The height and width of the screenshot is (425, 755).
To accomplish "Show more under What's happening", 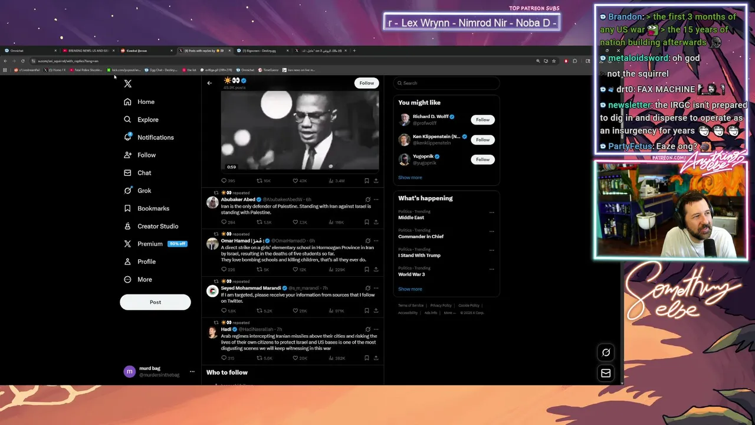I will [410, 289].
